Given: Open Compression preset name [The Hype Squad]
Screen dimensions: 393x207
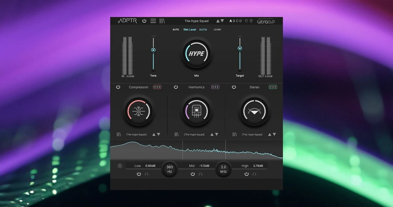Looking at the screenshot, I should 136,135.
